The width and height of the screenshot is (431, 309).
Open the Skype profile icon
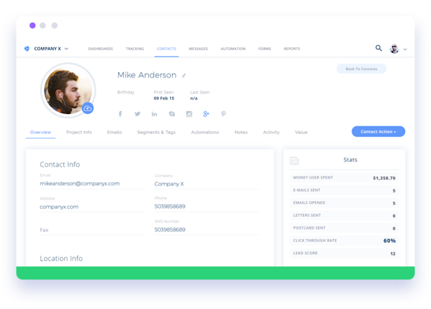tap(172, 114)
